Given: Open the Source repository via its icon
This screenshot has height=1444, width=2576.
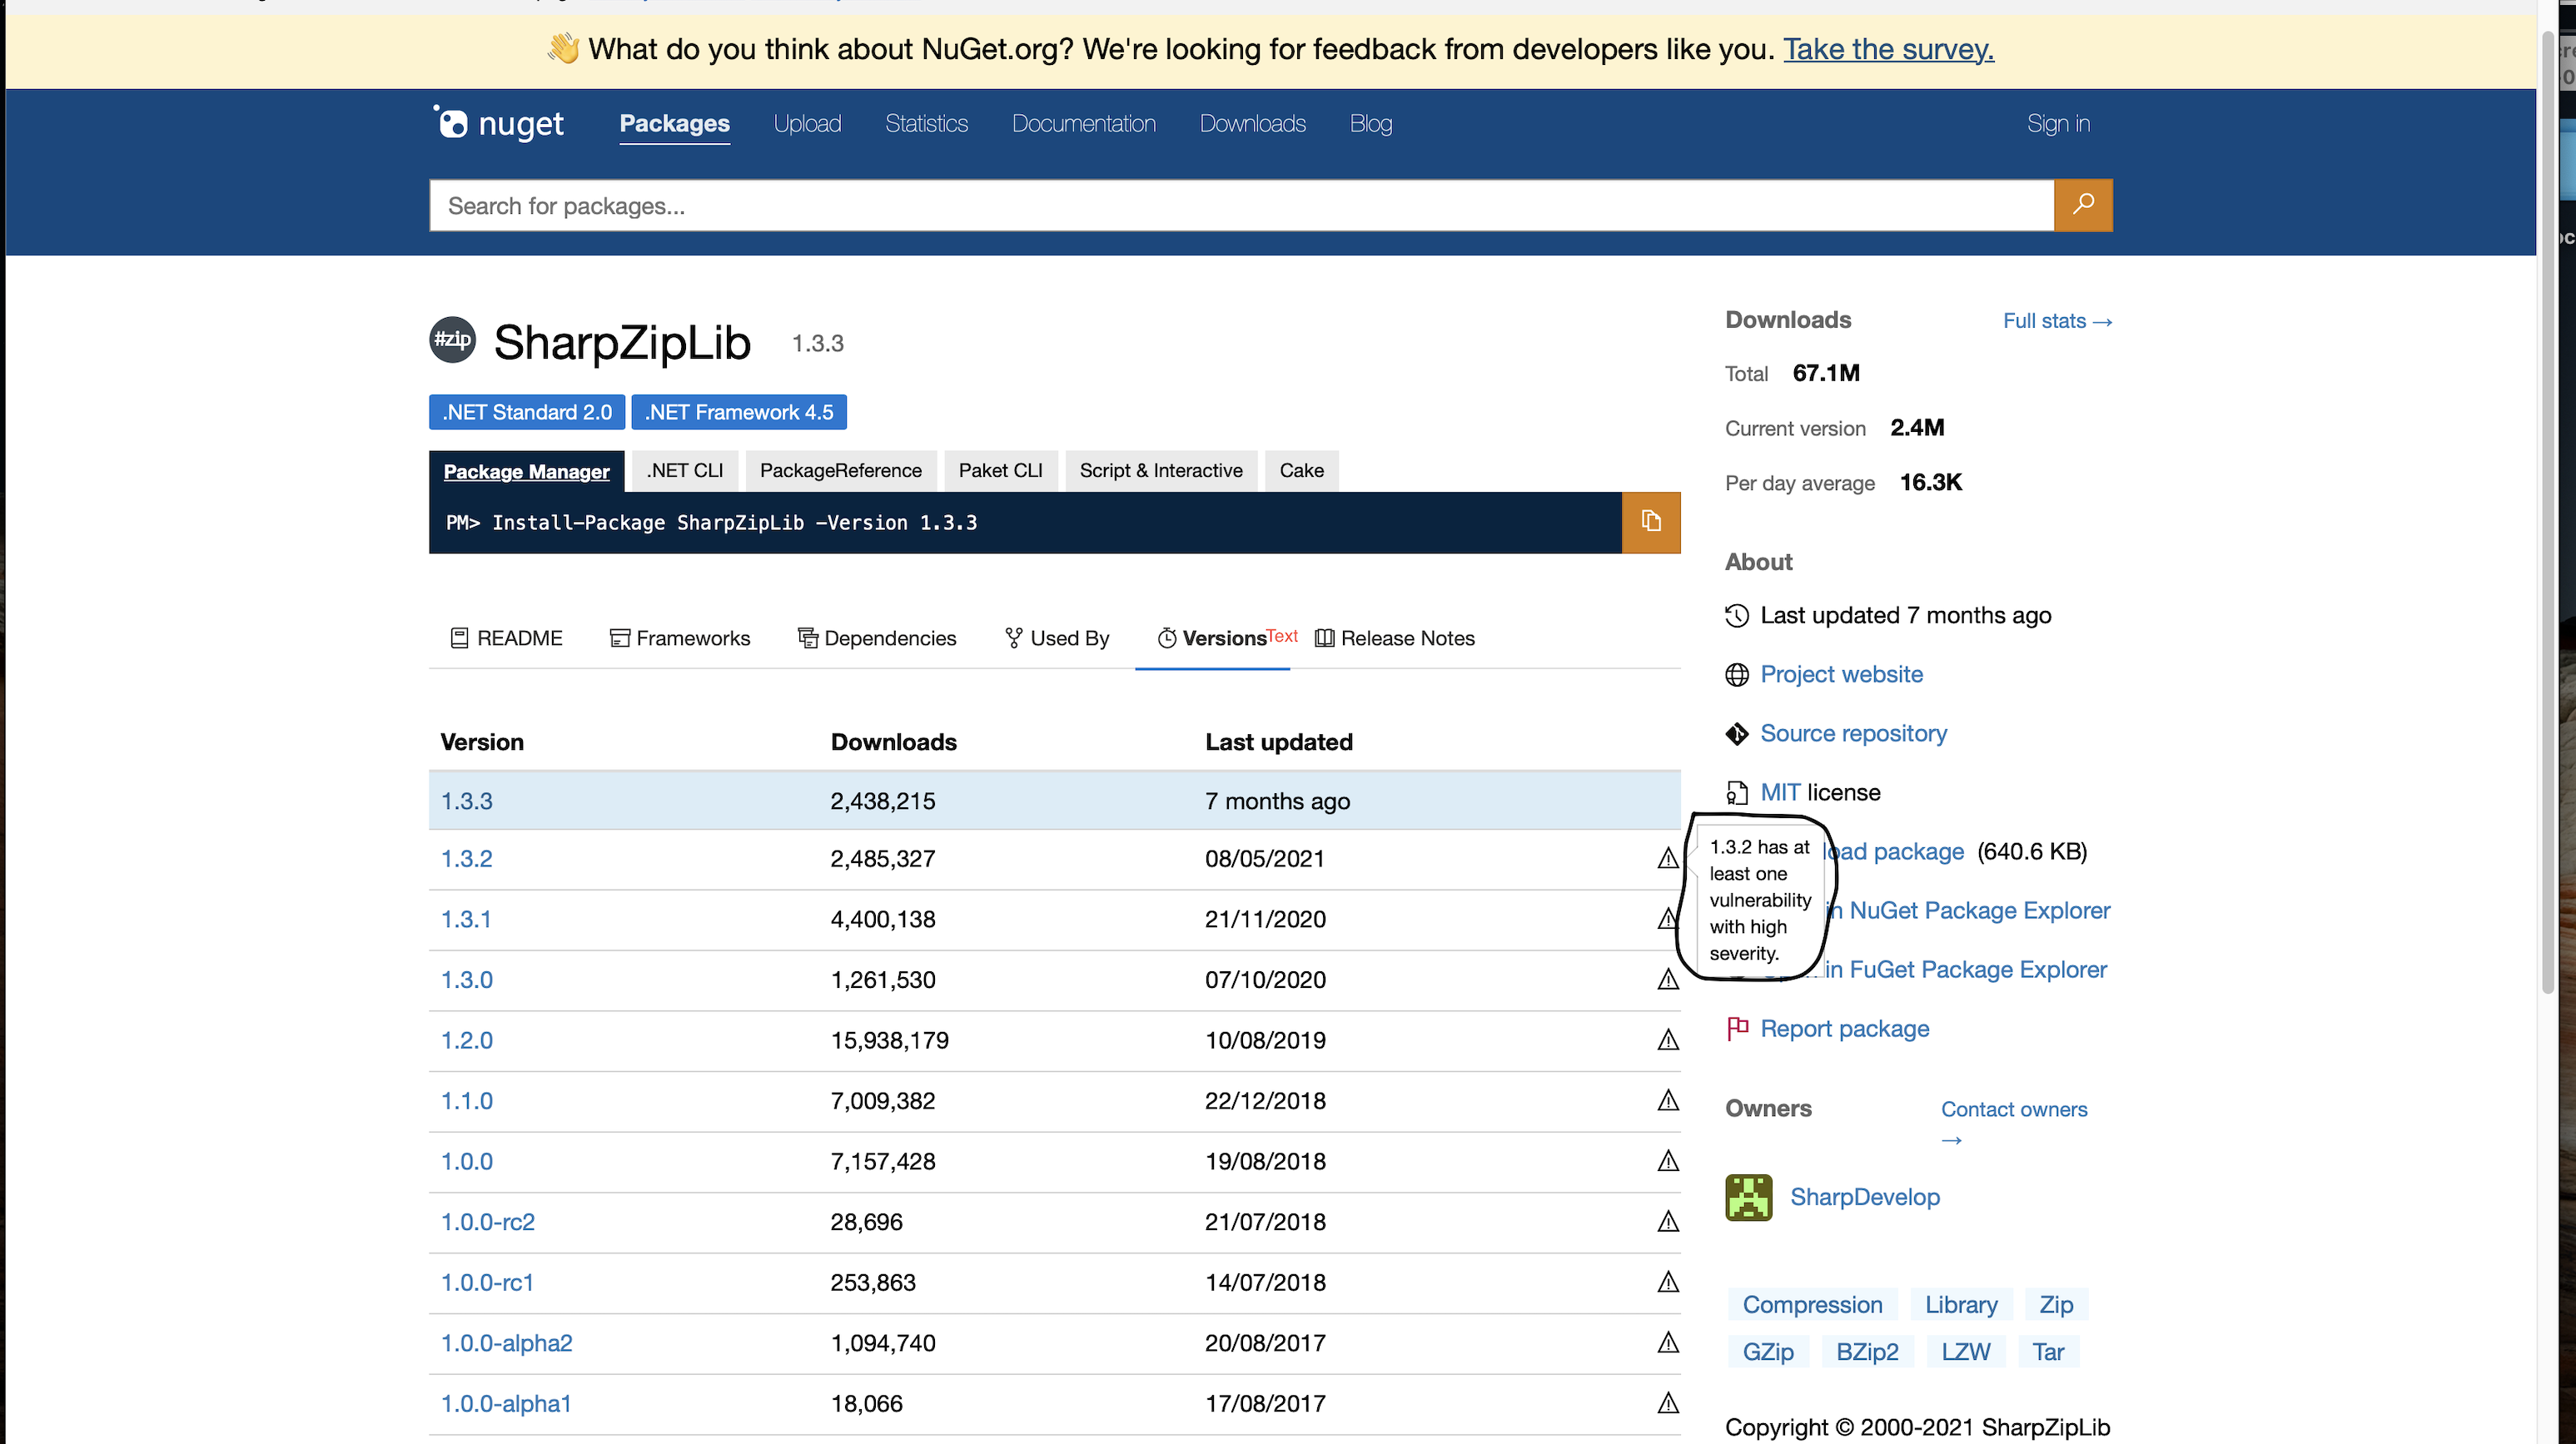Looking at the screenshot, I should (1737, 732).
